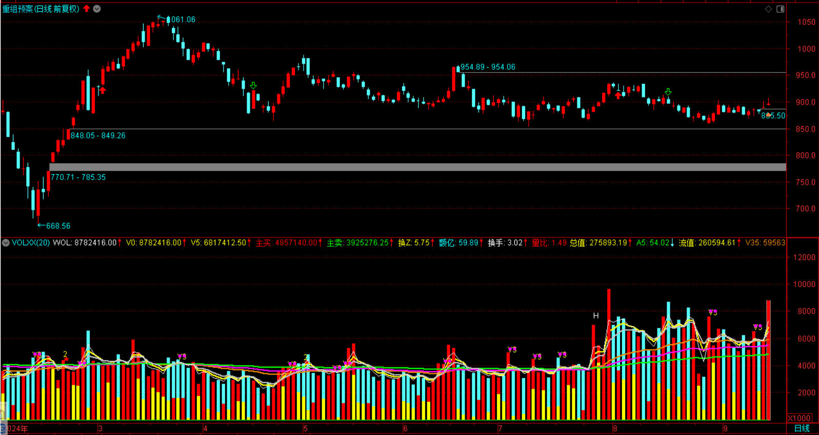Screen dimensions: 819x435
Task: Select the 668.56 low price label
Action: [x=58, y=226]
